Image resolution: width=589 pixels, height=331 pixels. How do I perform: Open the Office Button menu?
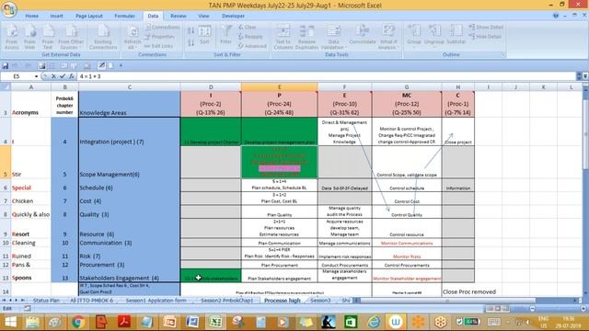(9, 9)
